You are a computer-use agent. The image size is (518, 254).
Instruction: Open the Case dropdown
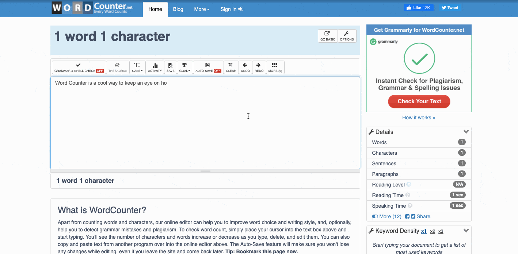(x=137, y=68)
